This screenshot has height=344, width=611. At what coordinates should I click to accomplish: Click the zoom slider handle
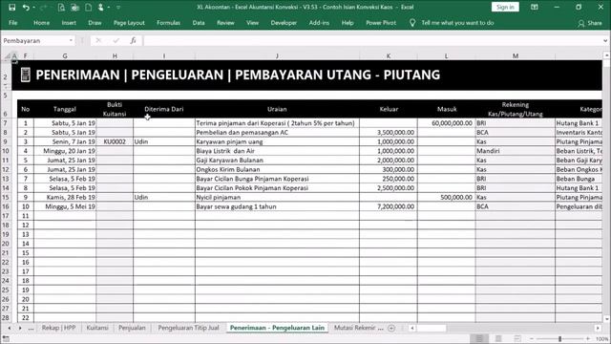click(560, 339)
